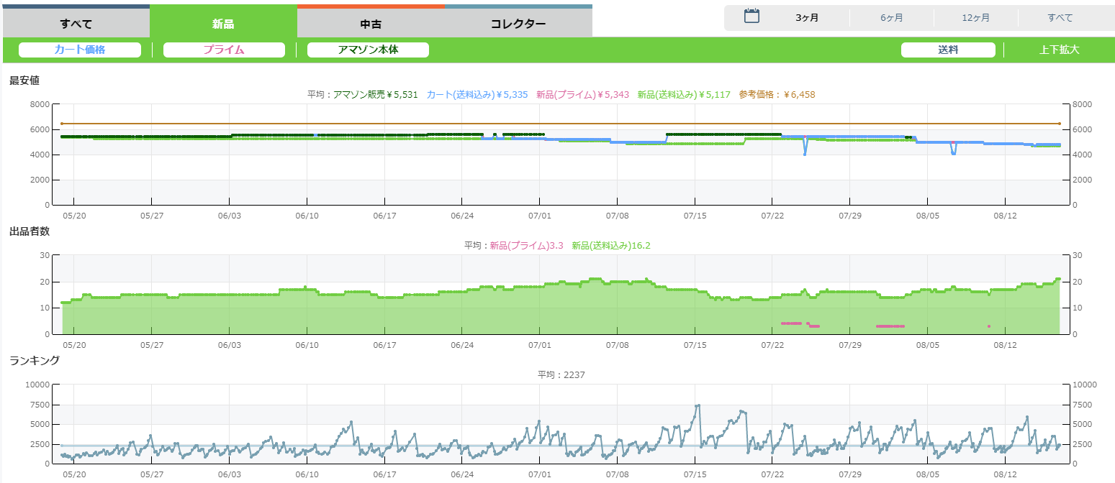1115x483 pixels.
Task: Open the 中古 tab
Action: pyautogui.click(x=371, y=24)
